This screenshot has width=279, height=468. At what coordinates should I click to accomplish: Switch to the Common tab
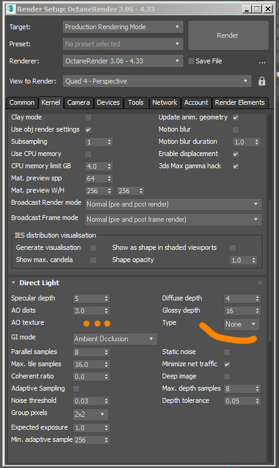point(22,102)
